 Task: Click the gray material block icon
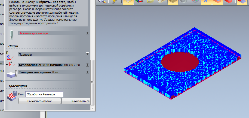tap(184, 2)
